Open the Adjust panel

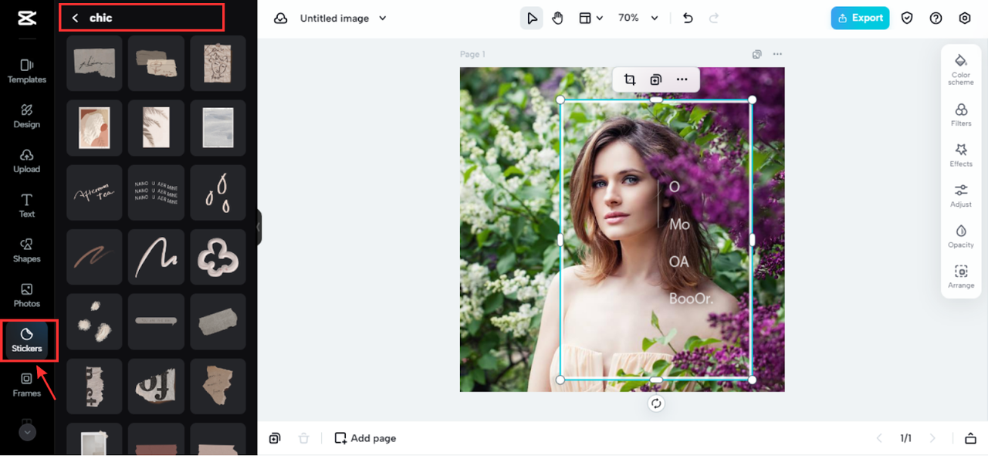(961, 195)
